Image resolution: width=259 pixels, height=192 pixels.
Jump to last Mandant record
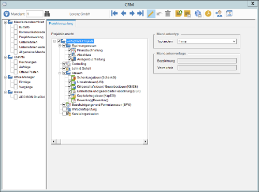click(140, 13)
